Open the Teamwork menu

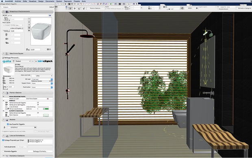click(68, 1)
